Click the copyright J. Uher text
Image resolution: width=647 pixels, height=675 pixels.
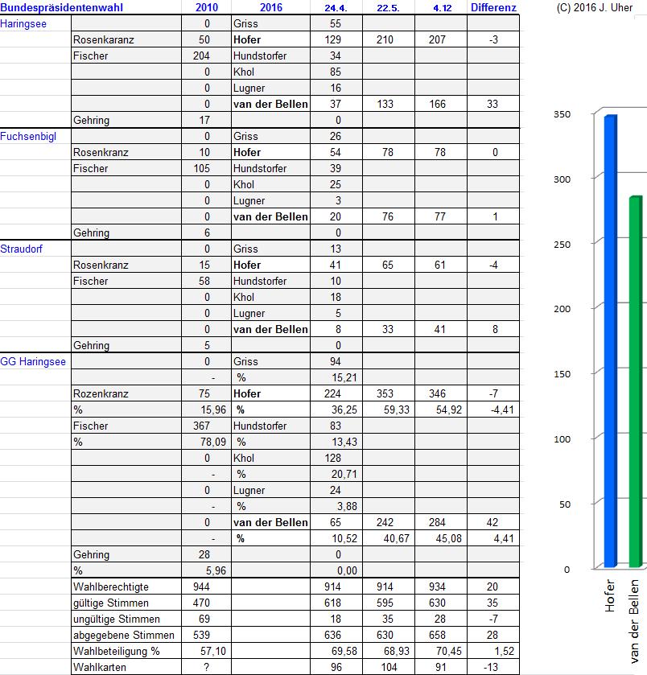pos(594,8)
